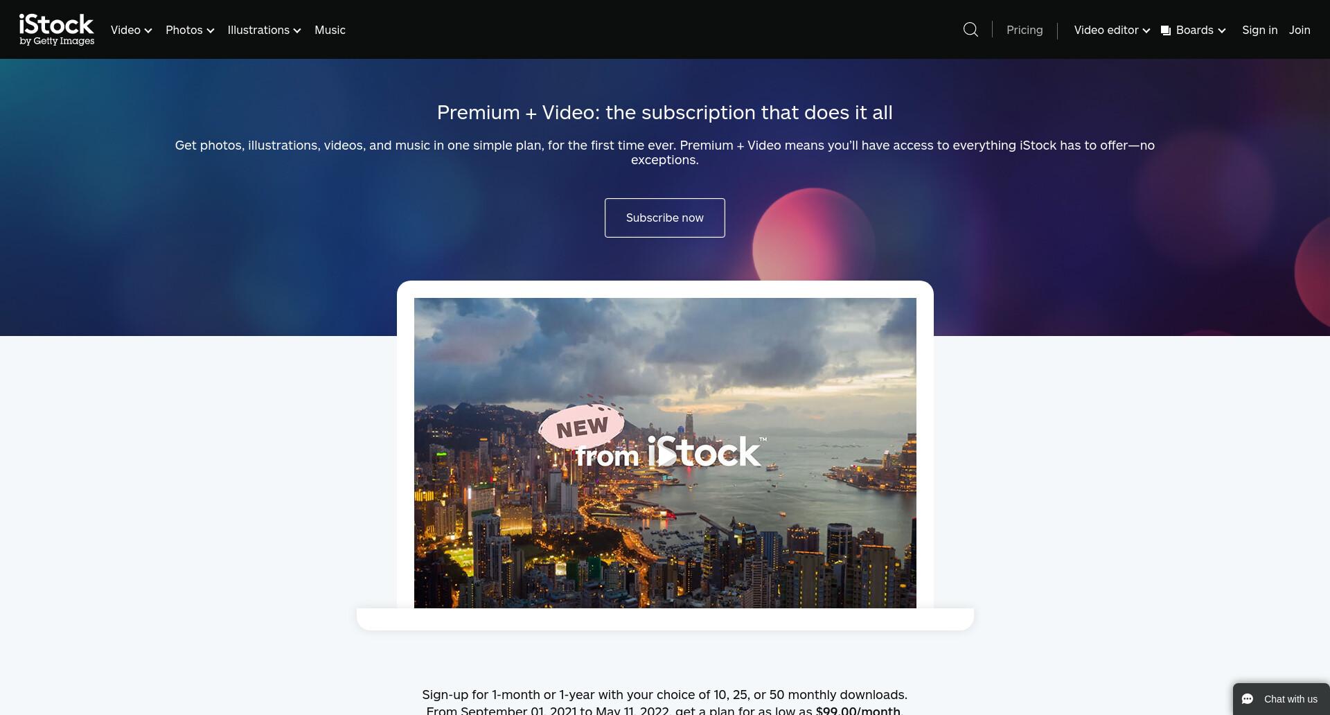Screen dimensions: 1330x715
Task: Click the Boards stacked-squares icon
Action: (1166, 30)
